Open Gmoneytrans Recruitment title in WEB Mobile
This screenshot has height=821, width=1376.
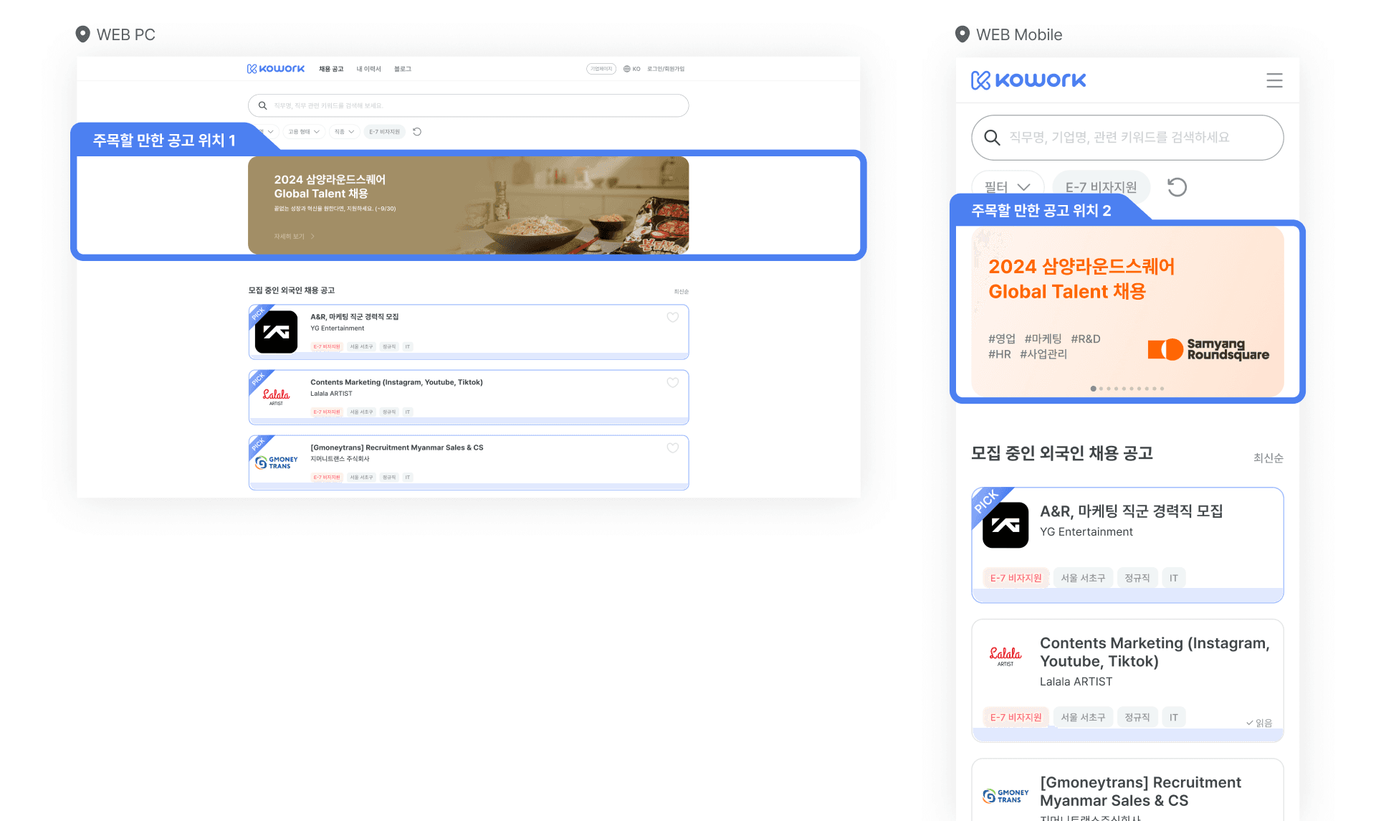1140,792
